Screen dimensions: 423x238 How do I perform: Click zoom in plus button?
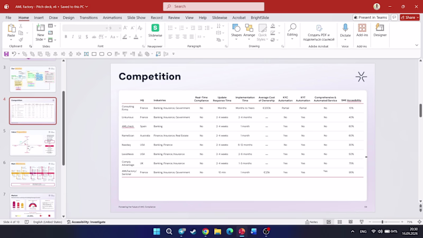click(402, 222)
